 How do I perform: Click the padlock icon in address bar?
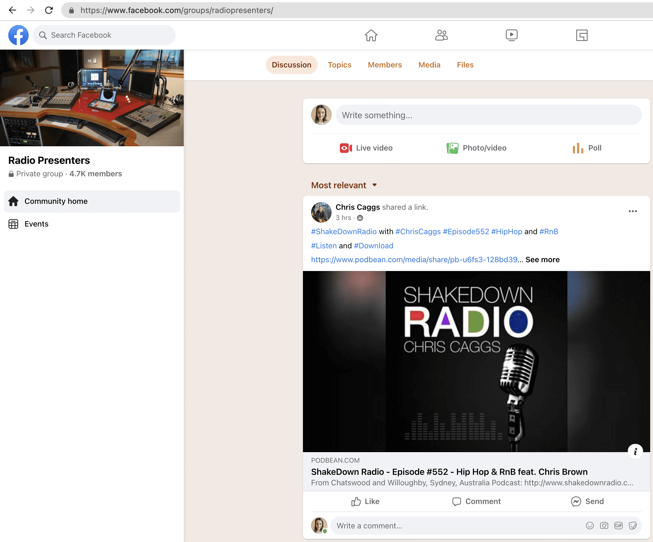pos(71,10)
